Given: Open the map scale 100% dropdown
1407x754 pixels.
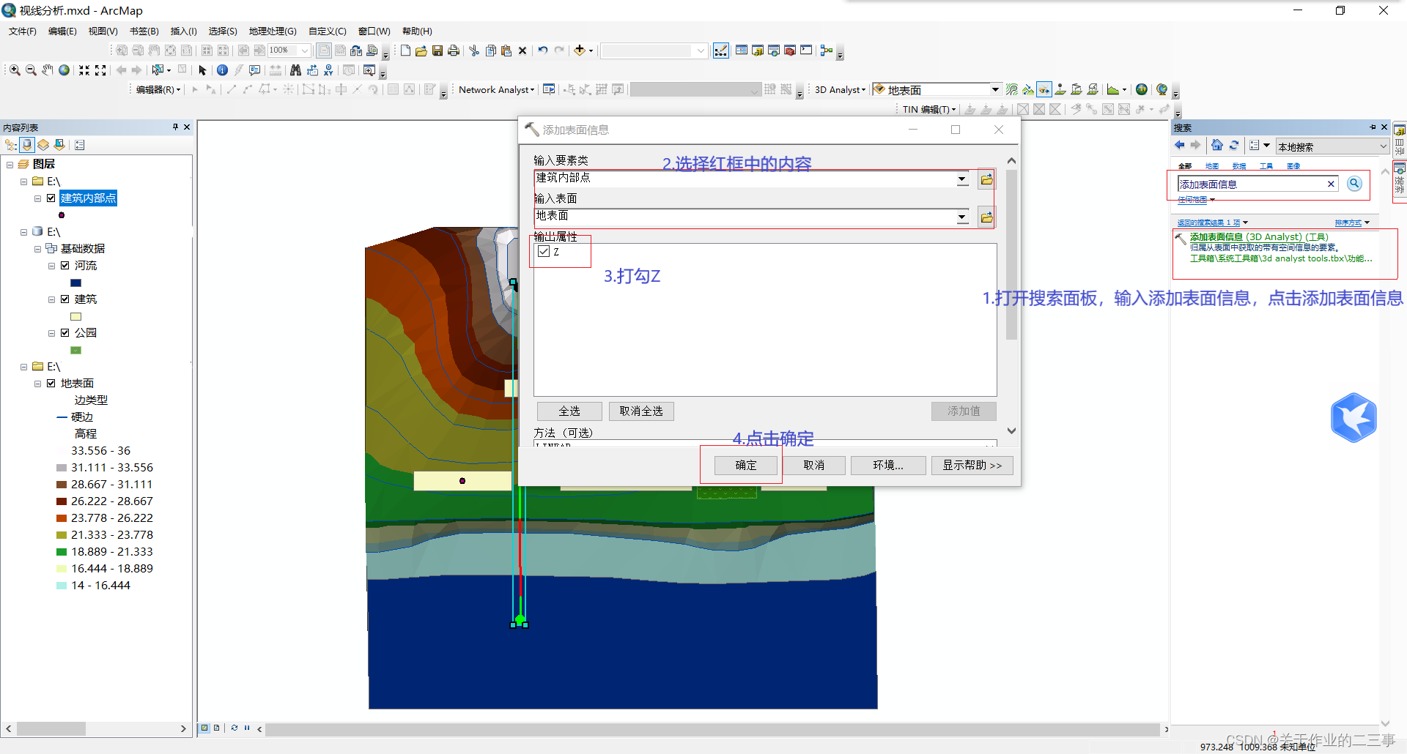Looking at the screenshot, I should pos(305,51).
